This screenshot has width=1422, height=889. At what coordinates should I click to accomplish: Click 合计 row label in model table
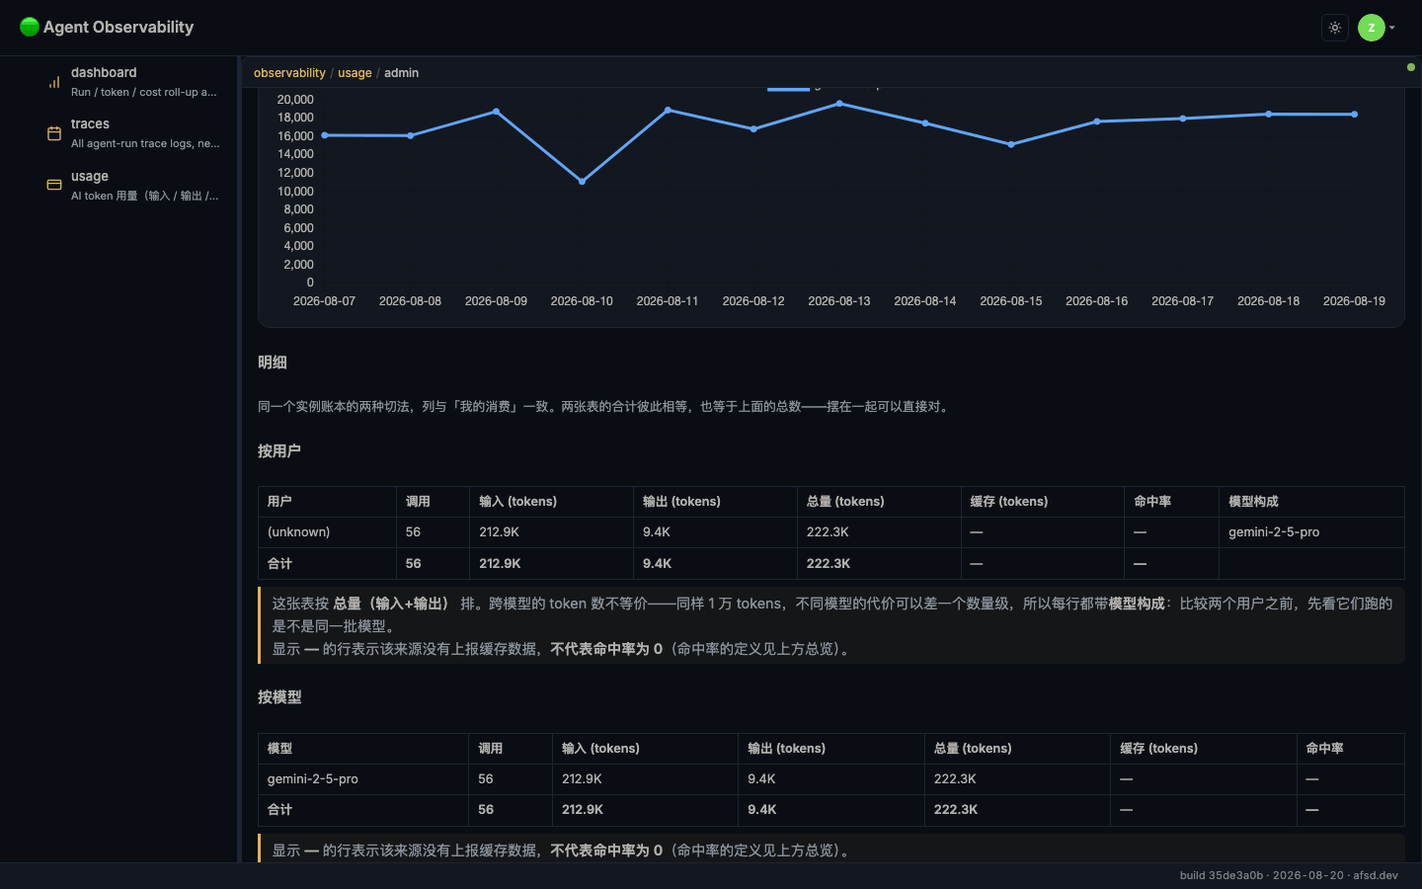tap(279, 810)
